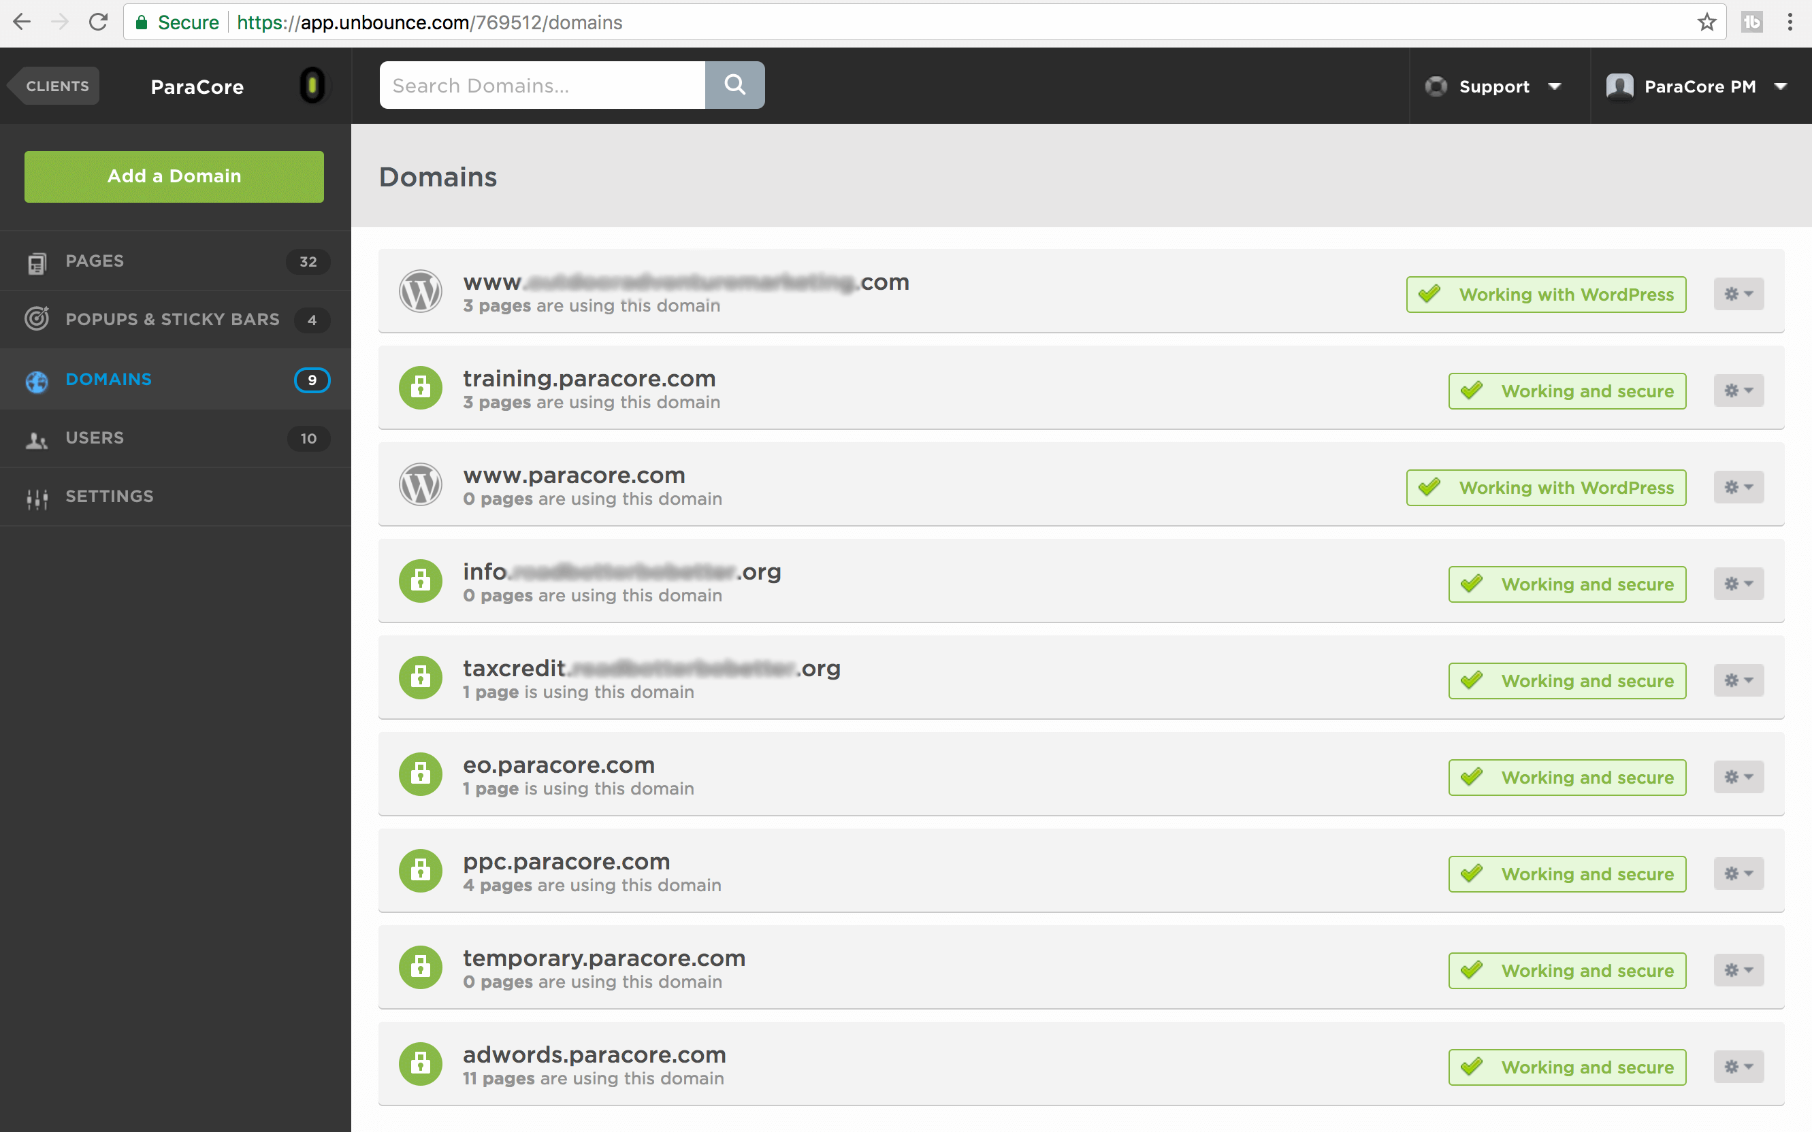
Task: Click '11 pages are using this domain' text
Action: coord(594,1078)
